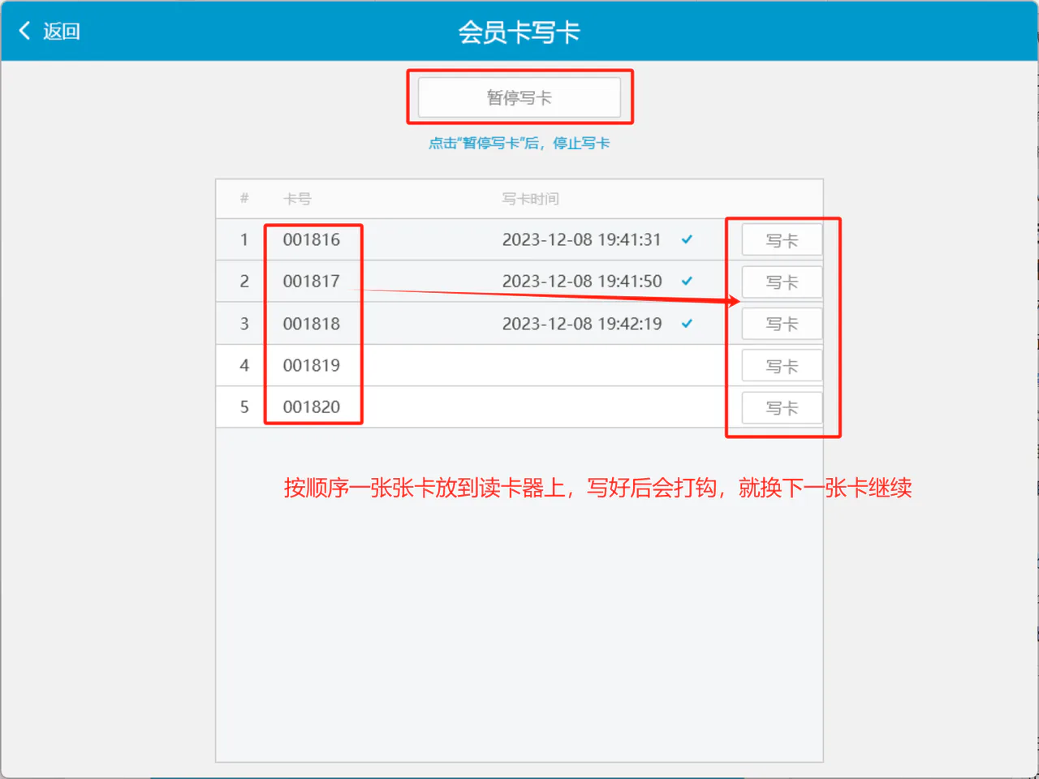Screen dimensions: 1039x779
Task: Select card number 001819
Action: pos(312,365)
